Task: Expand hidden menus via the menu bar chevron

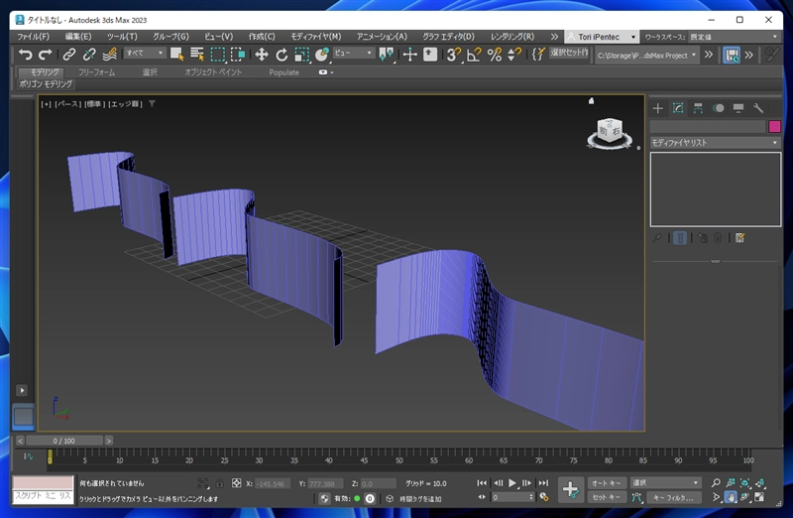Action: point(554,37)
